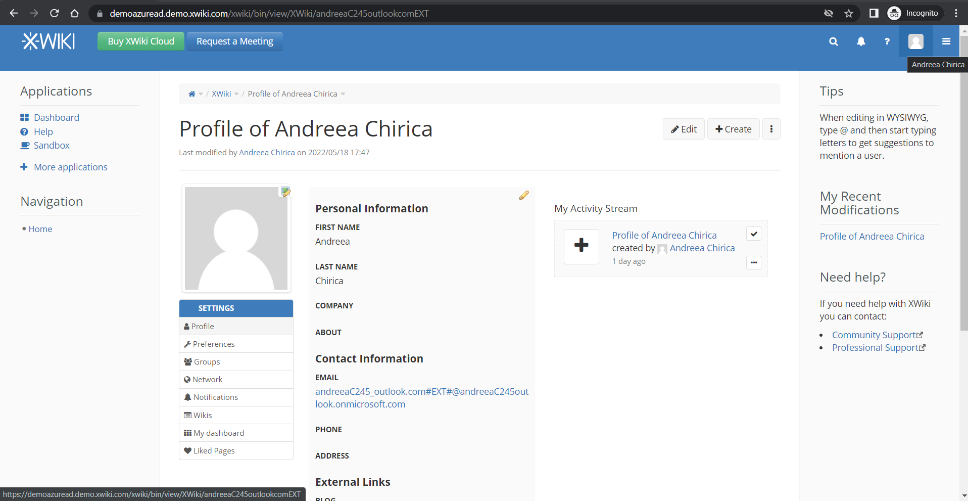Click the pencil icon to edit Personal Information

[x=524, y=195]
